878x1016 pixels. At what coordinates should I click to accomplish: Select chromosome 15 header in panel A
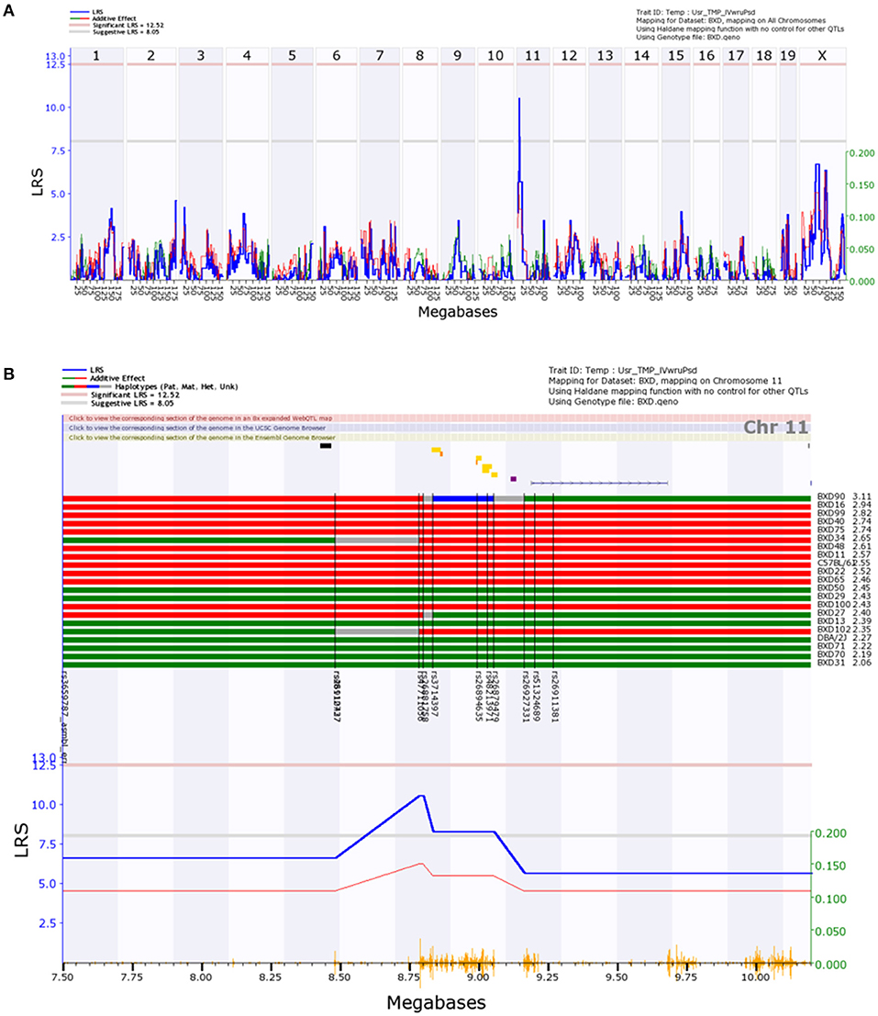pyautogui.click(x=676, y=56)
